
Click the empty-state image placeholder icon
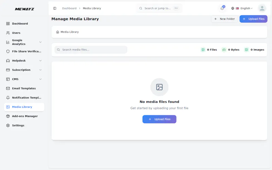[x=159, y=87]
